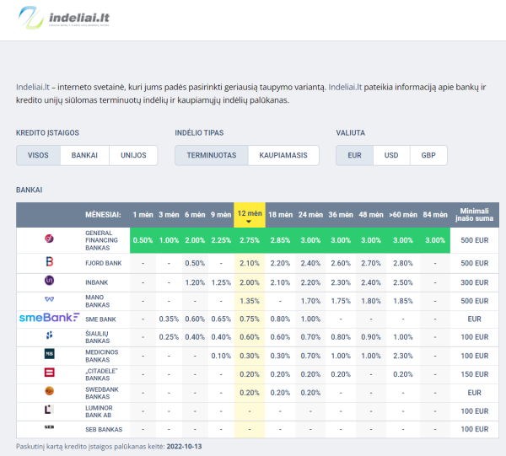The image size is (506, 456).
Task: Click Citadele minimum deposit 150 EUR
Action: point(474,374)
